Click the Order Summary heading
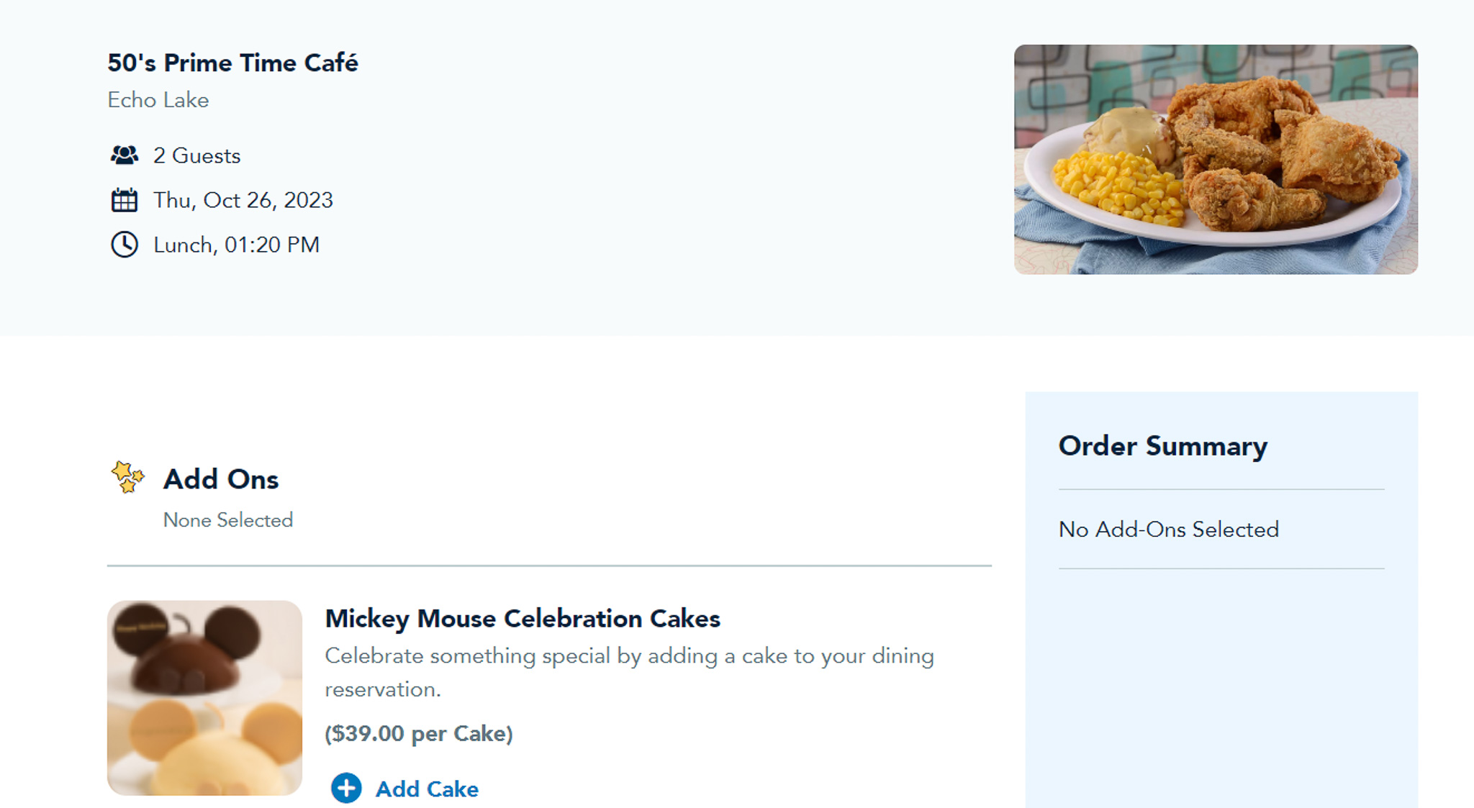Screen dimensions: 1474x808 pos(1162,446)
